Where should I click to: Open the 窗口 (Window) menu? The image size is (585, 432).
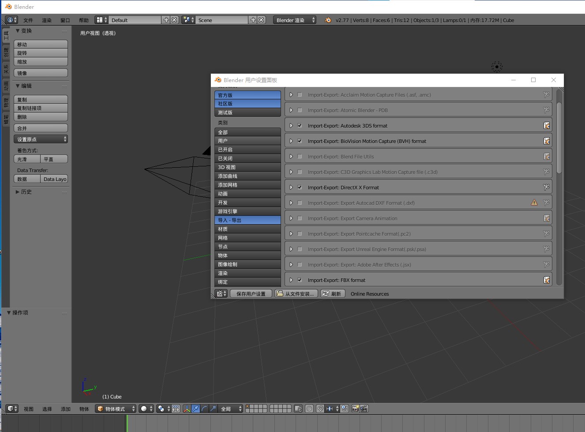coord(65,20)
